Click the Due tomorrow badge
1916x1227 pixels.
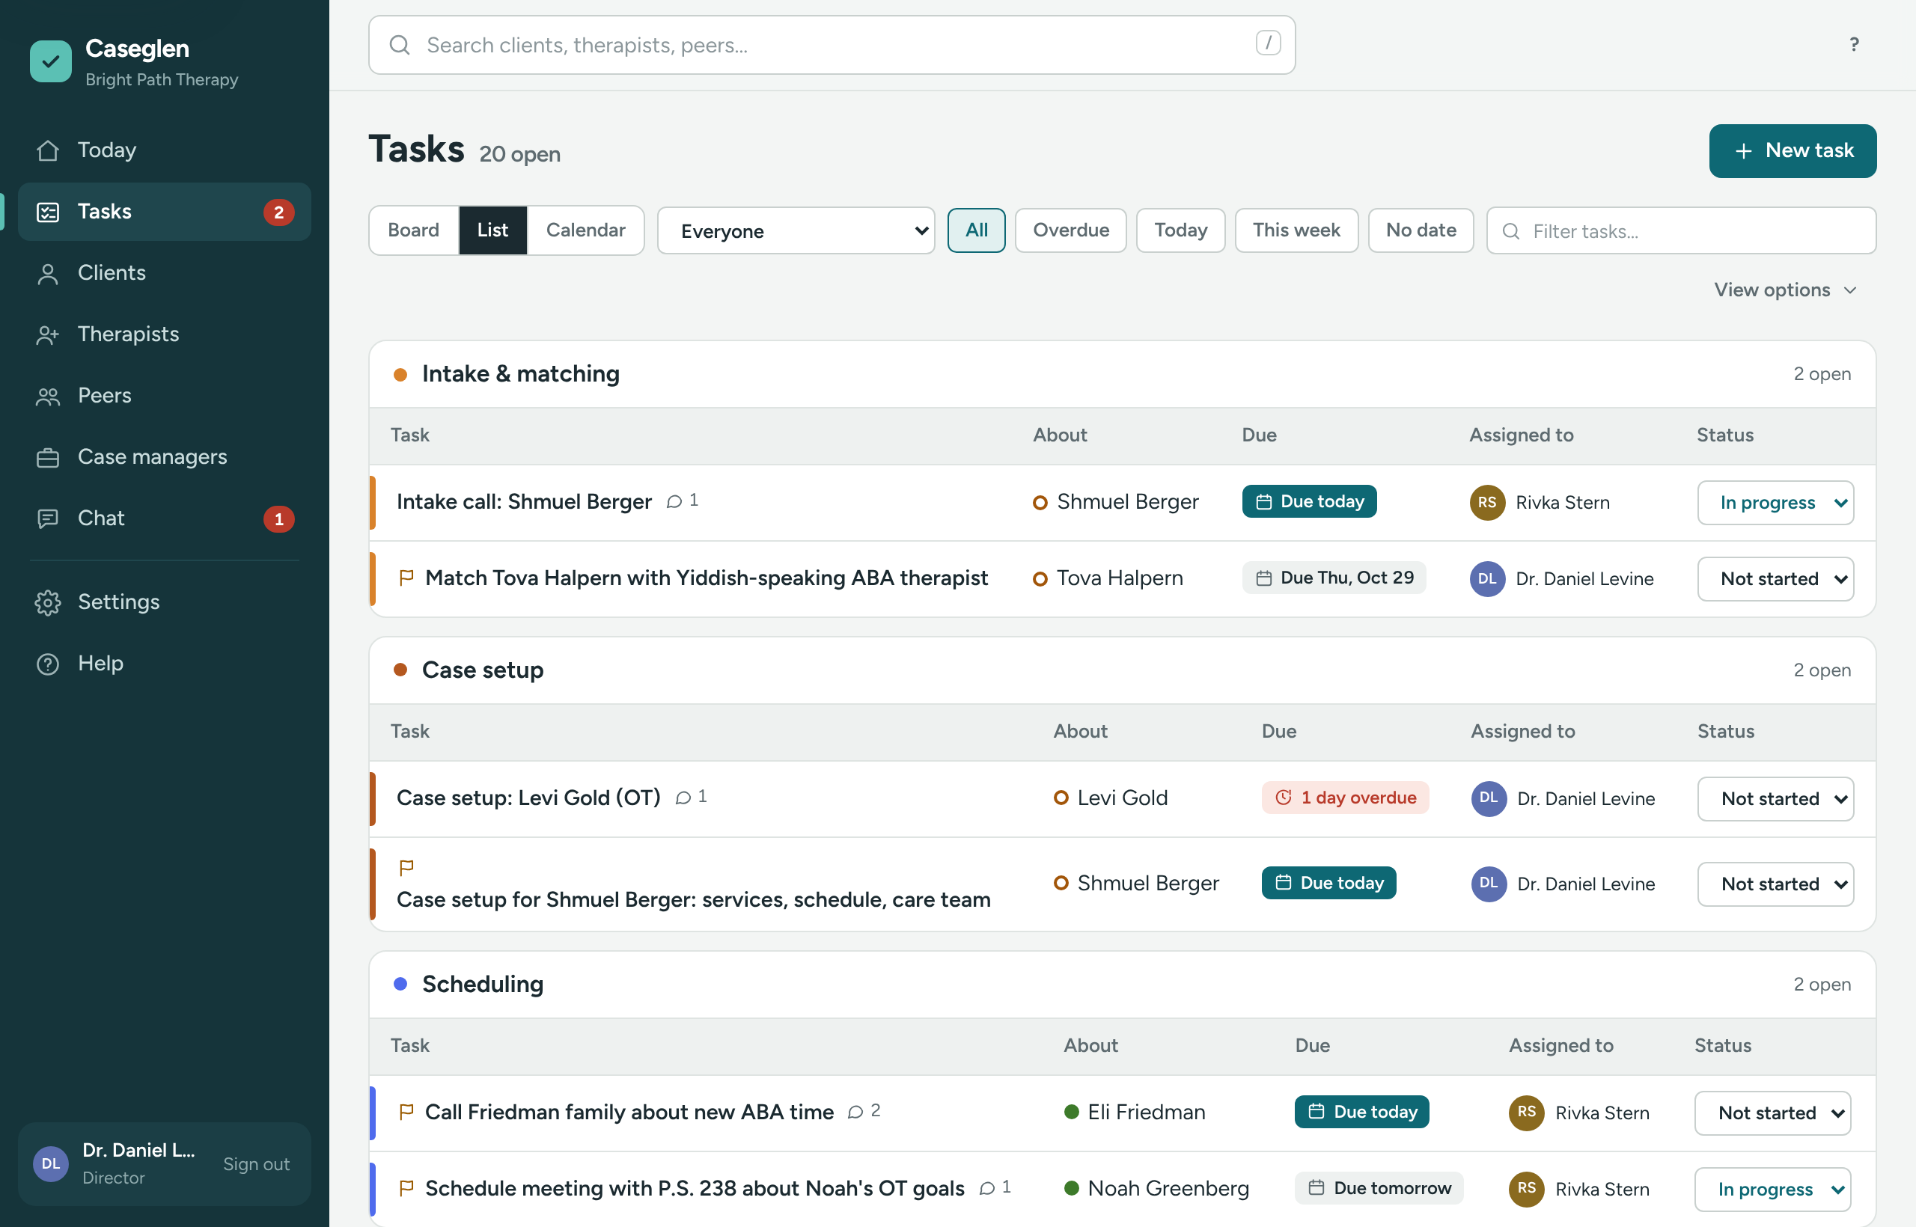1379,1188
